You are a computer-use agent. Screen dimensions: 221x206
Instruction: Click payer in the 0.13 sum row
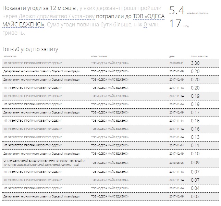coord(33,137)
